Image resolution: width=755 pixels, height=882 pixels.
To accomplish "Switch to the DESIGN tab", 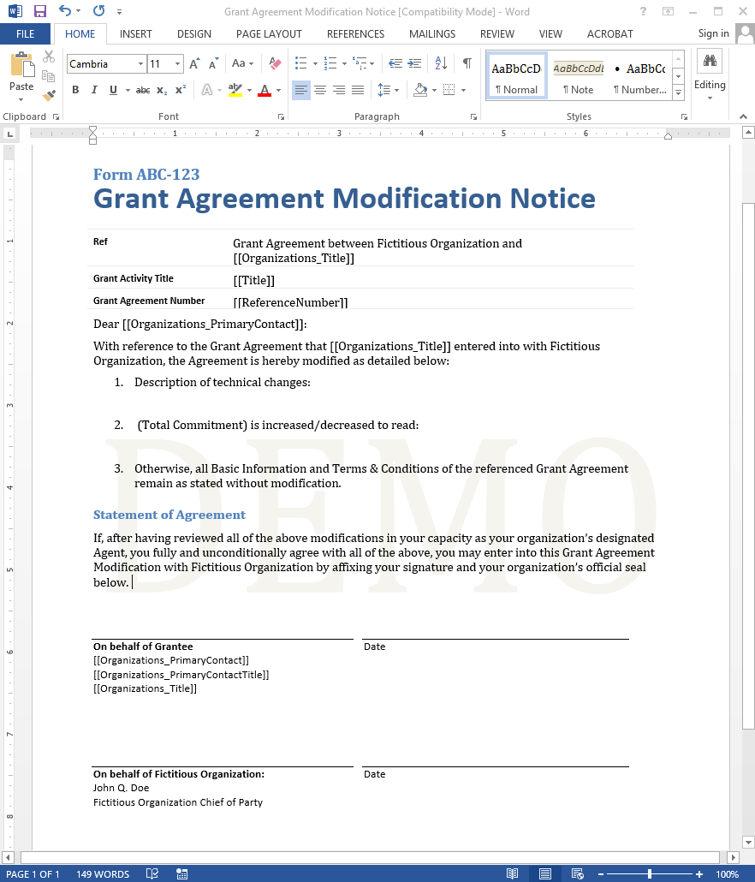I will 194,33.
